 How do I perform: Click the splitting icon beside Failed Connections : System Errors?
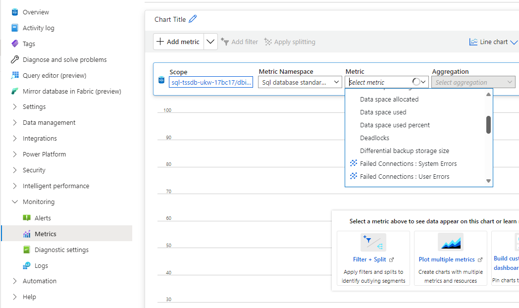pyautogui.click(x=354, y=163)
